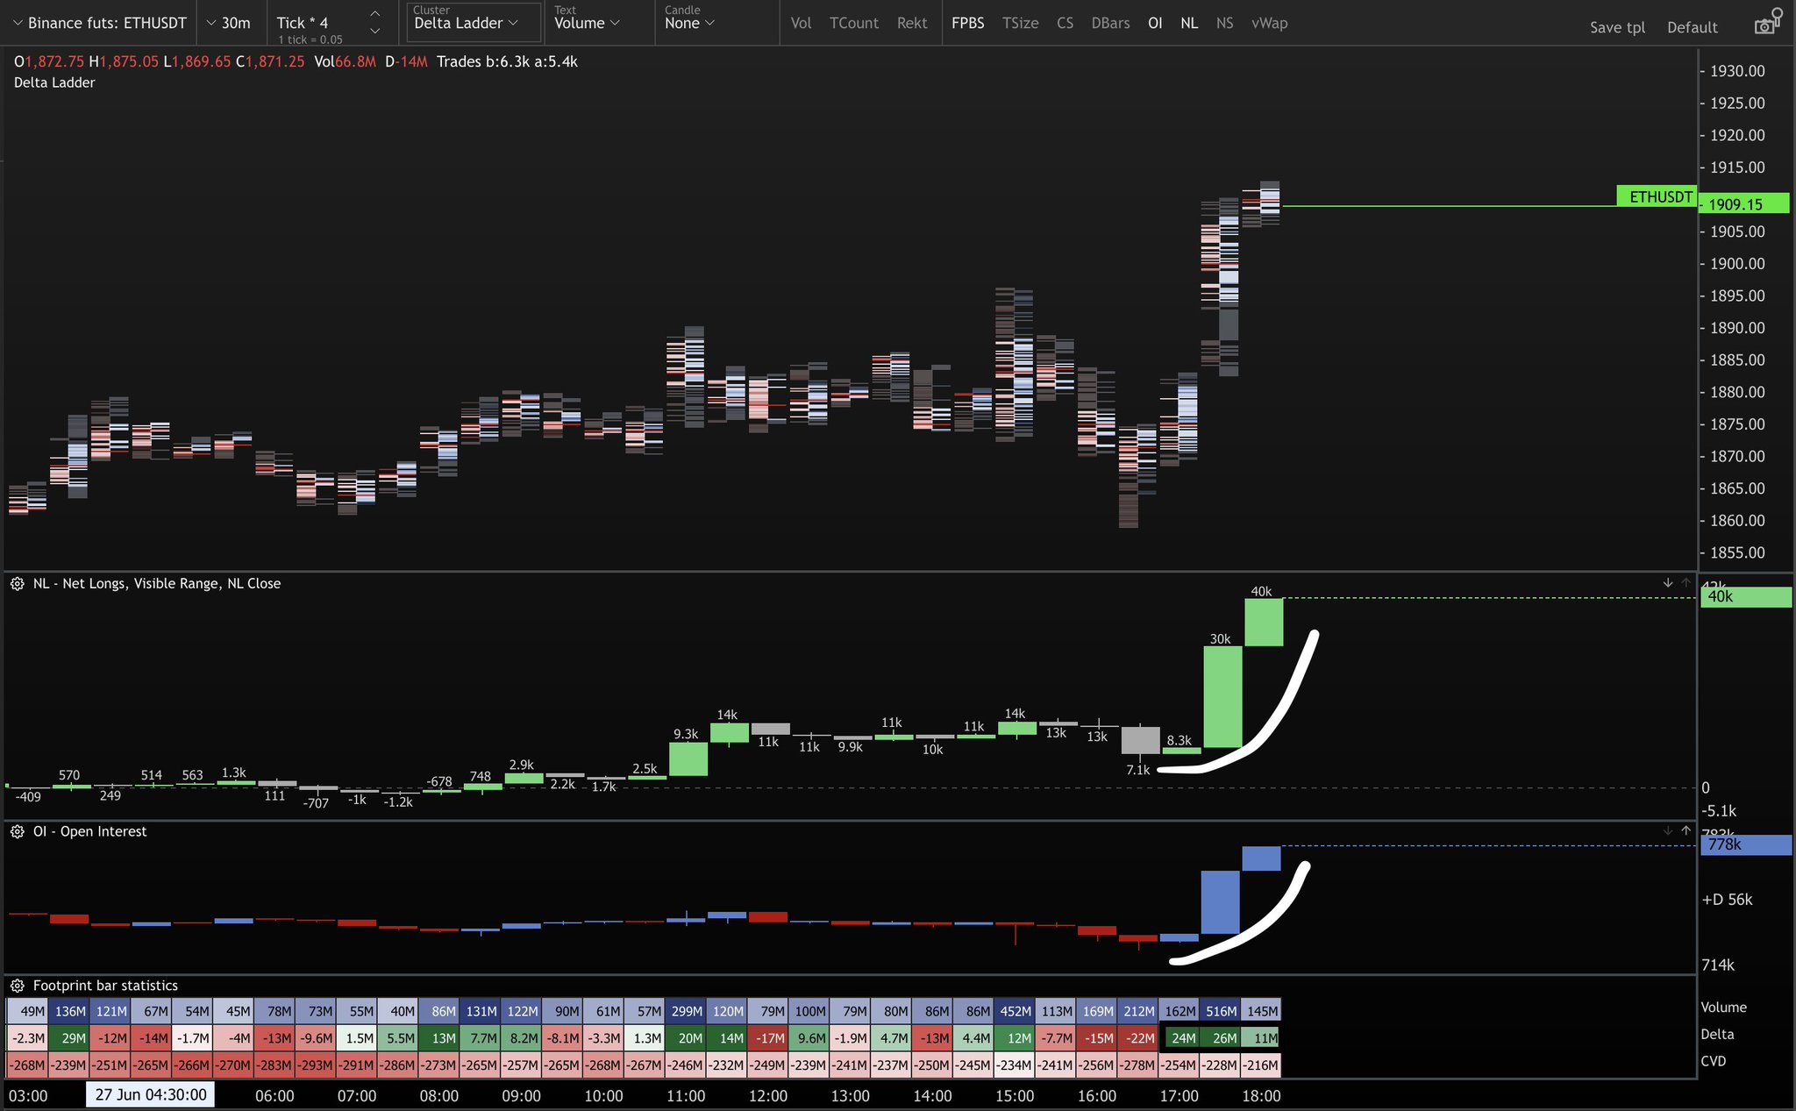Image resolution: width=1796 pixels, height=1111 pixels.
Task: Click the 1900.00 price axis label
Action: click(x=1737, y=263)
